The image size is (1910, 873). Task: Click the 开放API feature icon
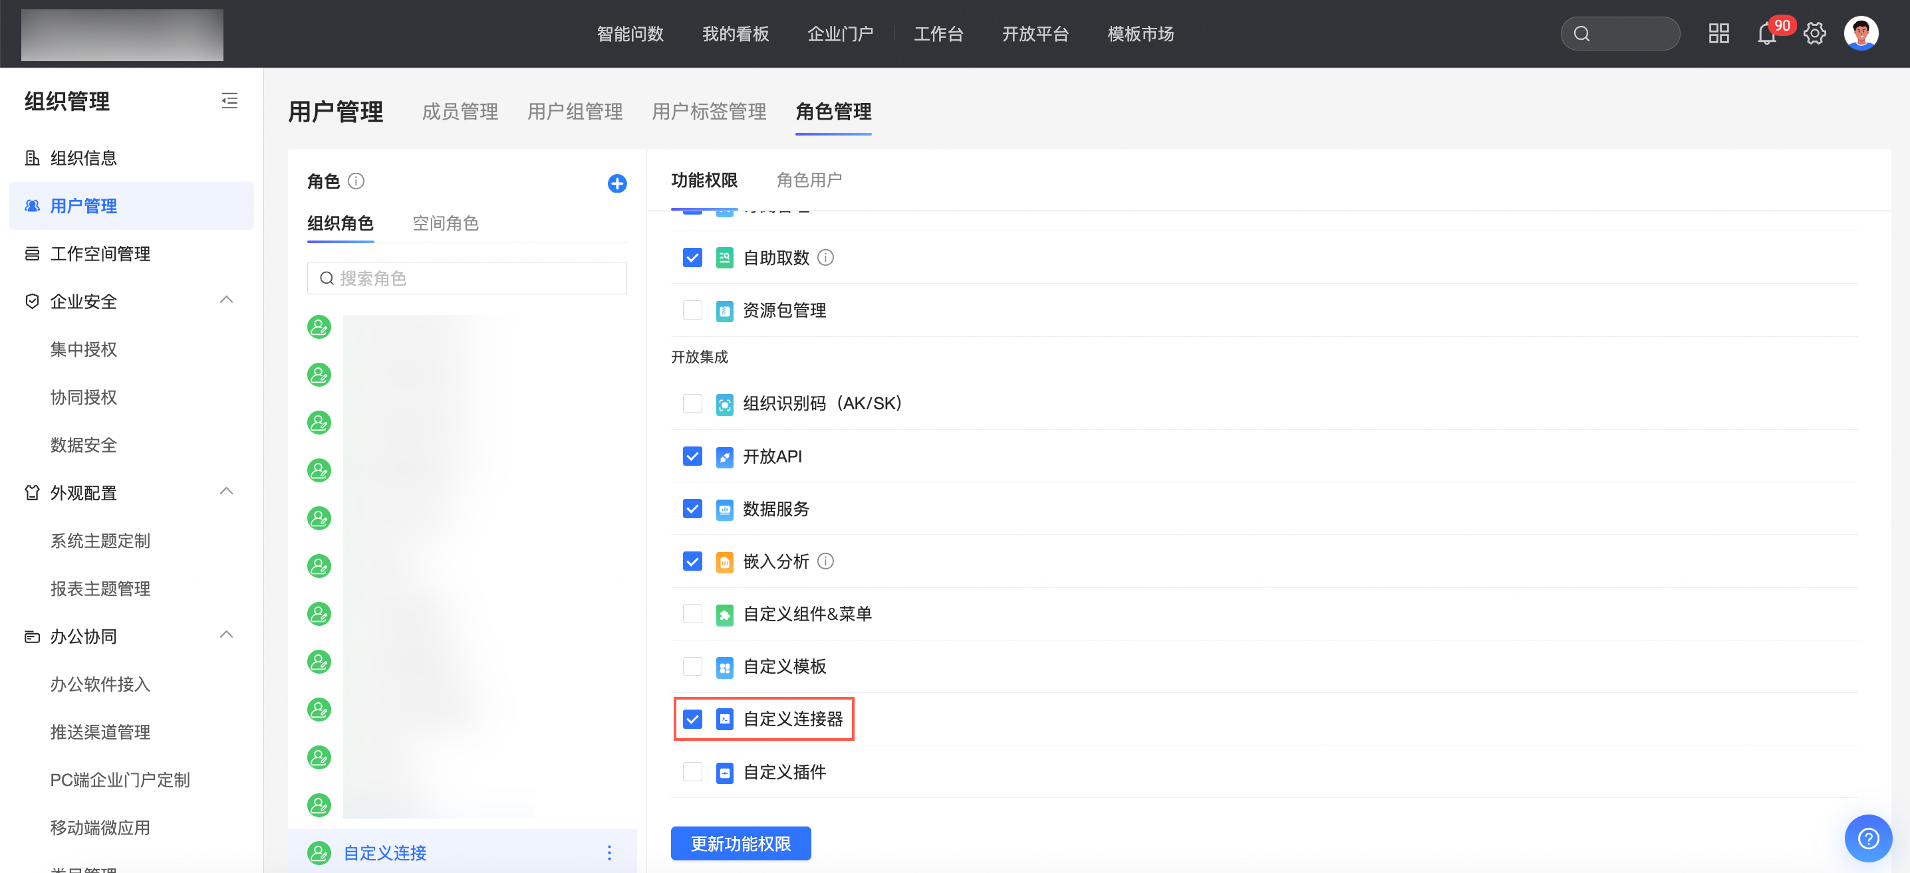724,457
